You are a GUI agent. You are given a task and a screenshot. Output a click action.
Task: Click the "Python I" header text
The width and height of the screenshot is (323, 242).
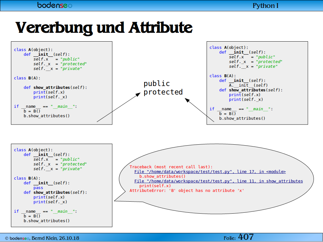[x=266, y=6]
